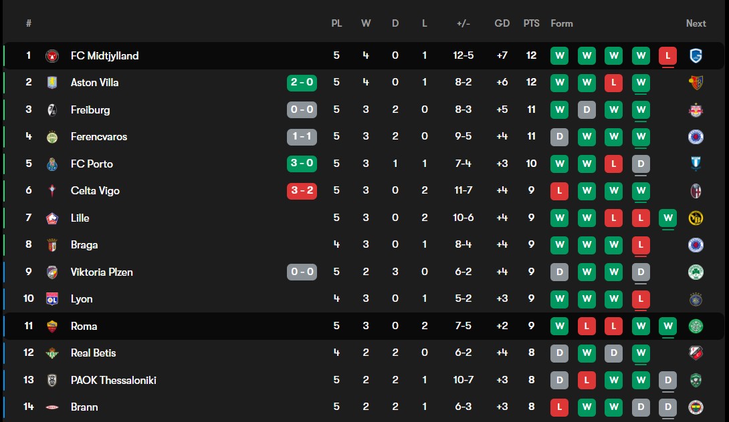
Task: Click the Aston Villa club crest
Action: tap(52, 83)
